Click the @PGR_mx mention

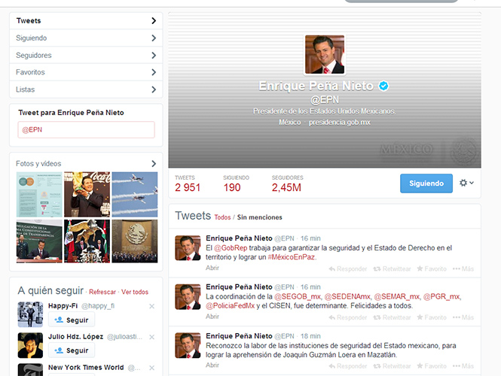tap(441, 296)
